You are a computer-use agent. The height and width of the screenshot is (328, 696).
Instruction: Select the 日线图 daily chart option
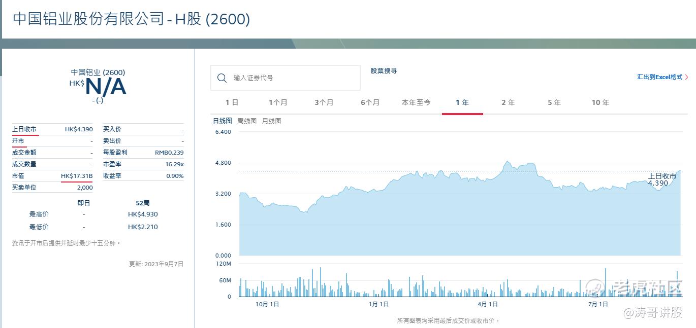(222, 121)
